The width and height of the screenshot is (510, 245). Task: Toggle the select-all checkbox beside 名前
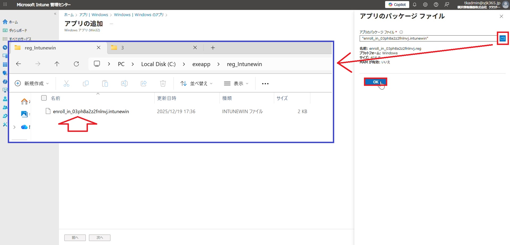click(x=44, y=98)
